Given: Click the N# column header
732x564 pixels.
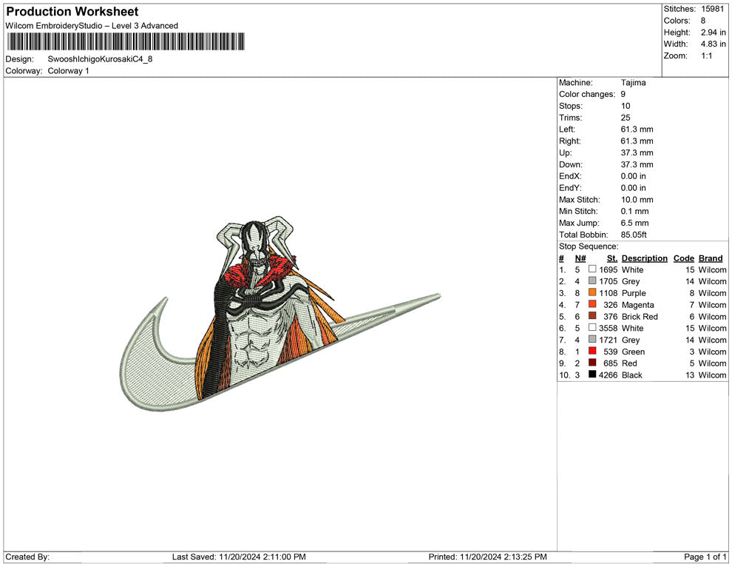Looking at the screenshot, I should [x=580, y=258].
